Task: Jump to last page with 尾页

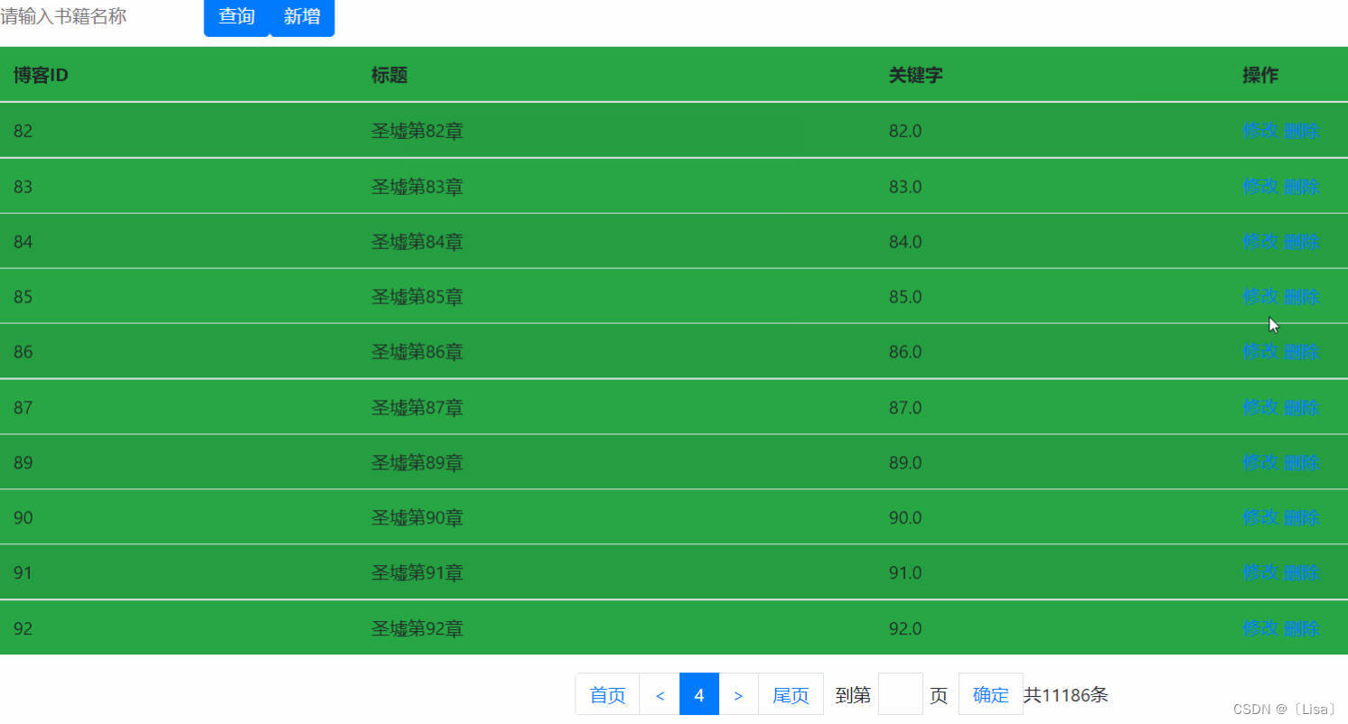Action: pyautogui.click(x=791, y=694)
